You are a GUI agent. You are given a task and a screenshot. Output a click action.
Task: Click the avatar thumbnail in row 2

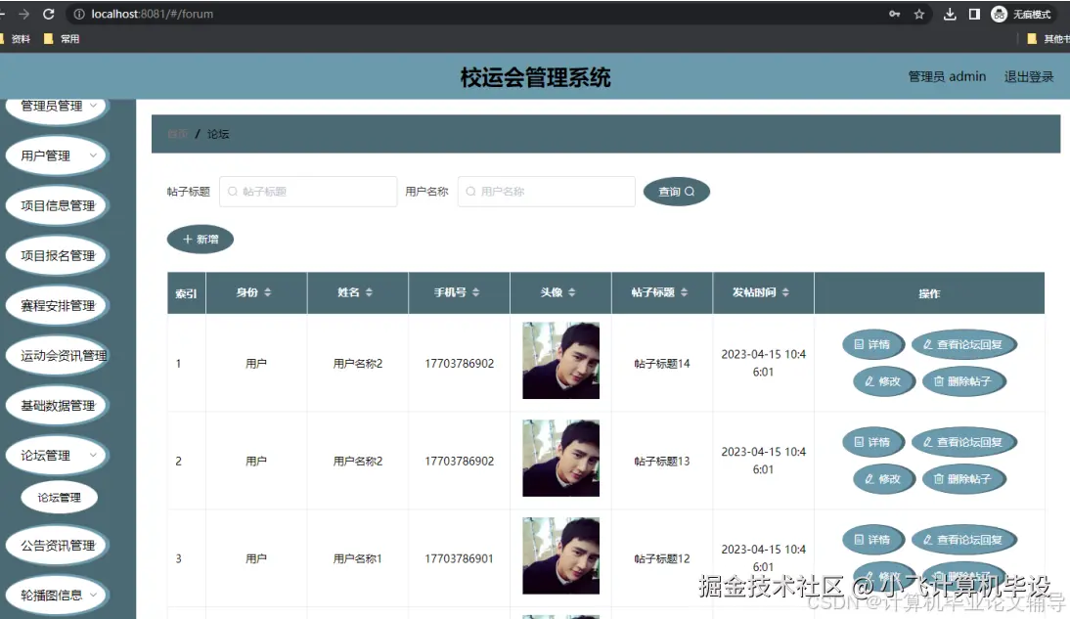click(x=561, y=458)
